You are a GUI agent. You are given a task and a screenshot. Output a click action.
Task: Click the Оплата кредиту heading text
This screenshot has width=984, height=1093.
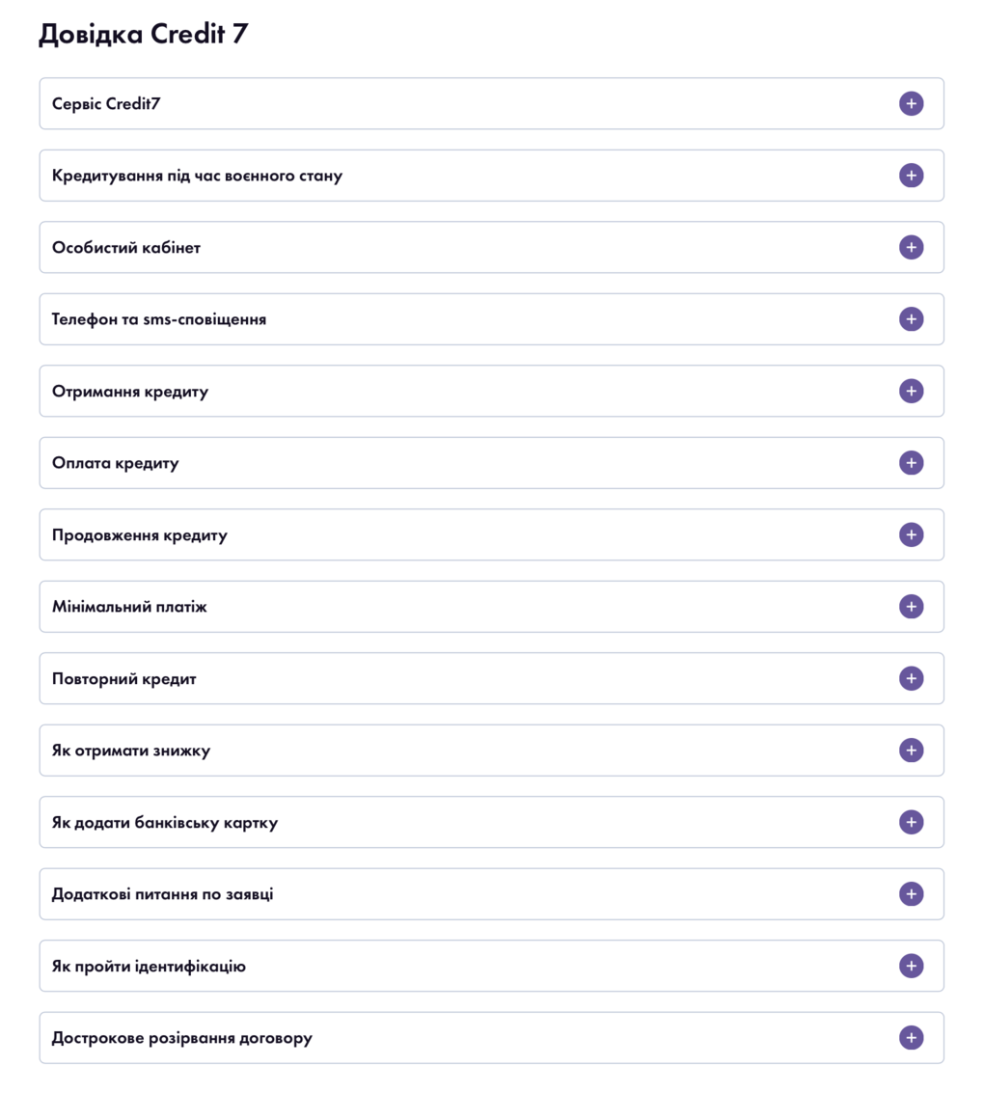(116, 463)
